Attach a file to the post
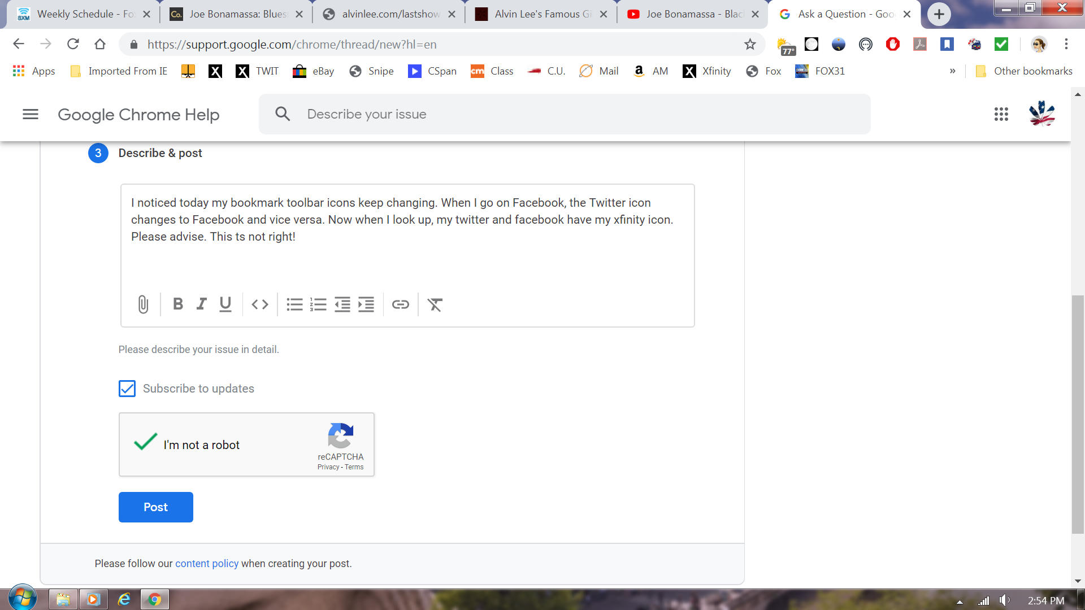Viewport: 1085px width, 610px height. click(142, 304)
